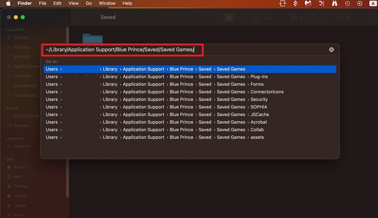Open Desktop in the sidebar
The width and height of the screenshot is (378, 218).
[22, 76]
